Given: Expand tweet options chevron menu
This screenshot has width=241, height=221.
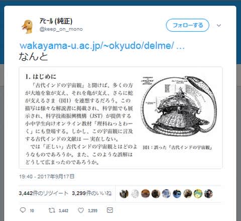Looking at the screenshot, I should [219, 26].
